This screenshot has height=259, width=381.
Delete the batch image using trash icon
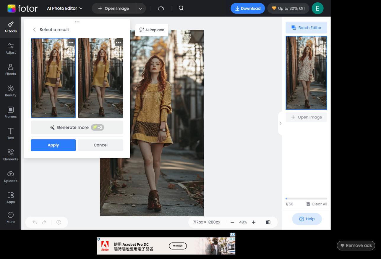click(321, 42)
